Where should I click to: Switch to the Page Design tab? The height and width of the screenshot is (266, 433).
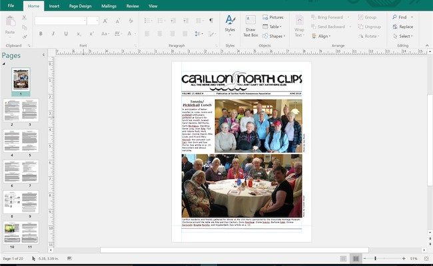pyautogui.click(x=80, y=6)
